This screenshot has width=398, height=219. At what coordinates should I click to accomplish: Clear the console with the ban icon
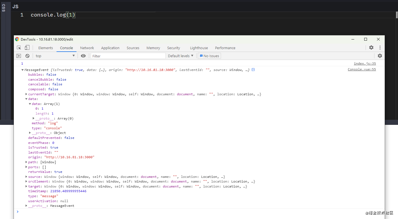pyautogui.click(x=27, y=56)
